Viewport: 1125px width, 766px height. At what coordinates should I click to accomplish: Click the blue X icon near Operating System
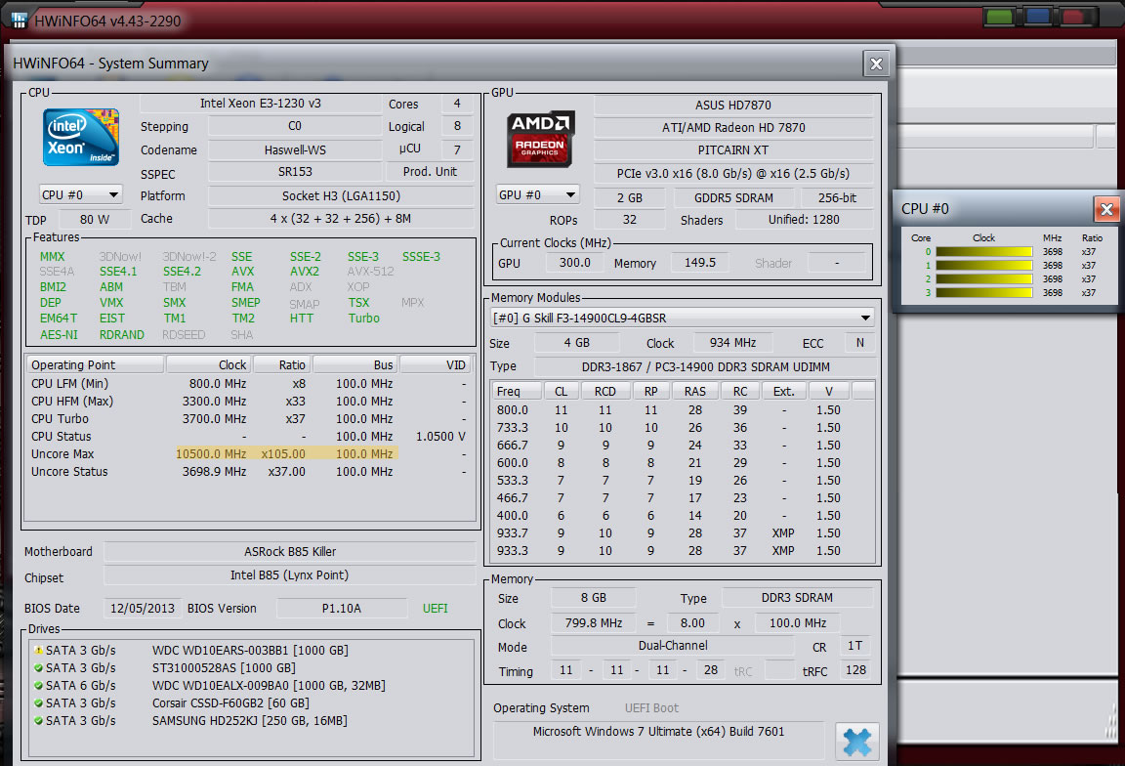click(856, 742)
